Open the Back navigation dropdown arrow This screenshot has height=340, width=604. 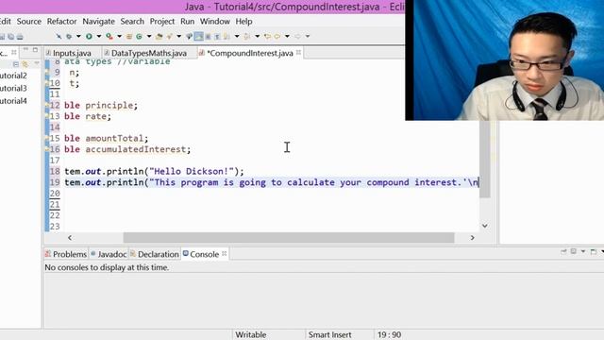pyautogui.click(x=287, y=36)
